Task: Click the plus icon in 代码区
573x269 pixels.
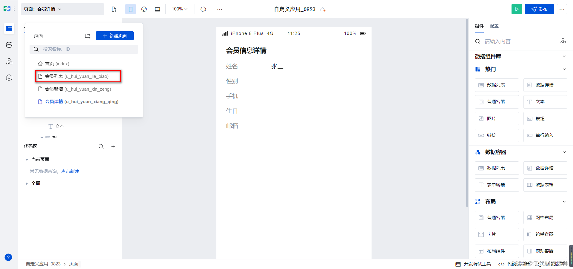Action: coord(113,146)
